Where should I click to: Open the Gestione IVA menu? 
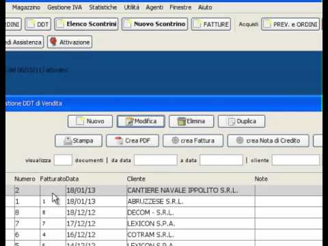point(65,8)
